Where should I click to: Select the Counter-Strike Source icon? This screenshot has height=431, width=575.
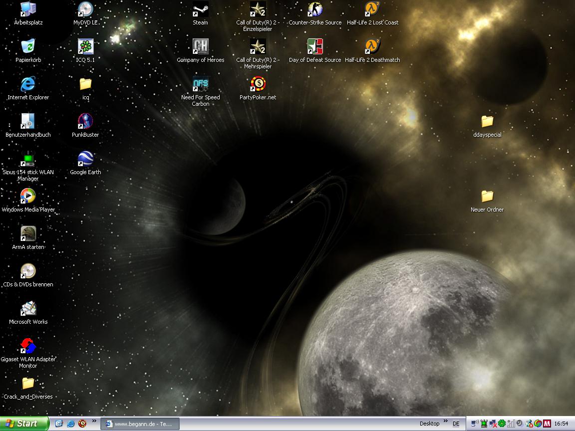[x=315, y=9]
